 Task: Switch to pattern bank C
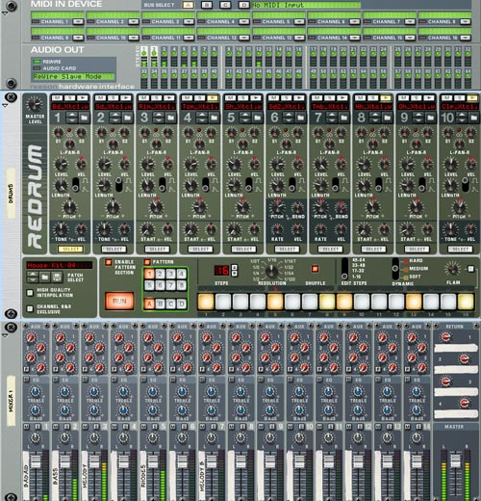coord(171,303)
